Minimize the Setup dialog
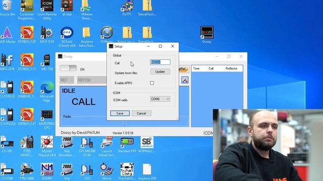This screenshot has height=181, width=323. 148,46
